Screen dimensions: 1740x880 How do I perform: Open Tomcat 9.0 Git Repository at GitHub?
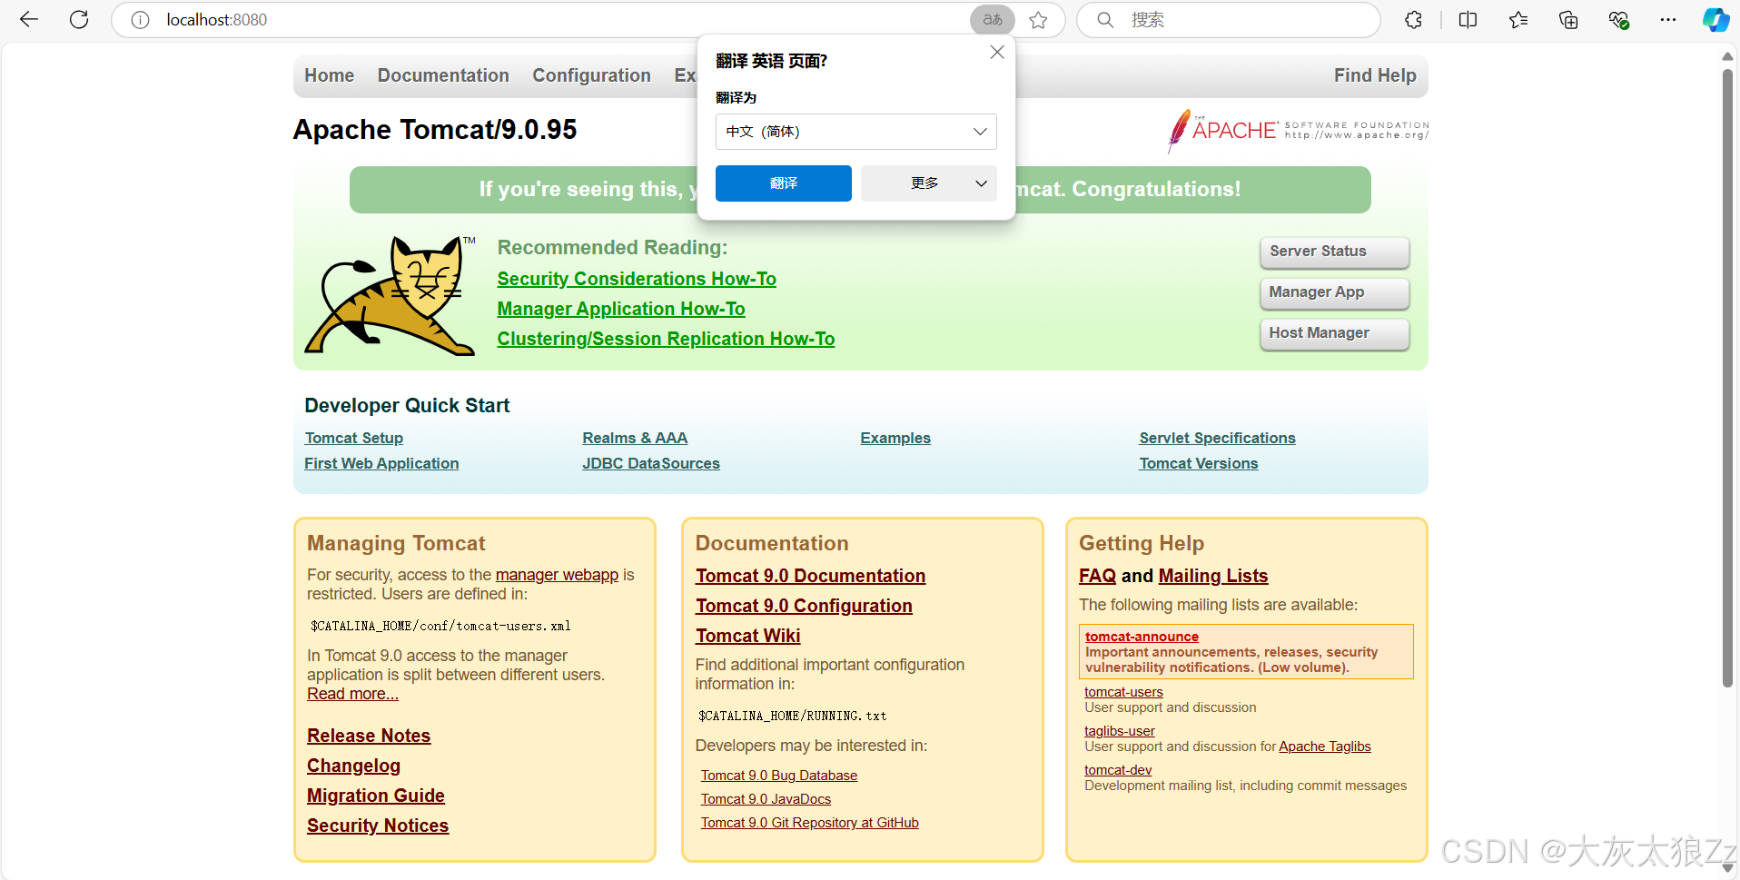[810, 823]
